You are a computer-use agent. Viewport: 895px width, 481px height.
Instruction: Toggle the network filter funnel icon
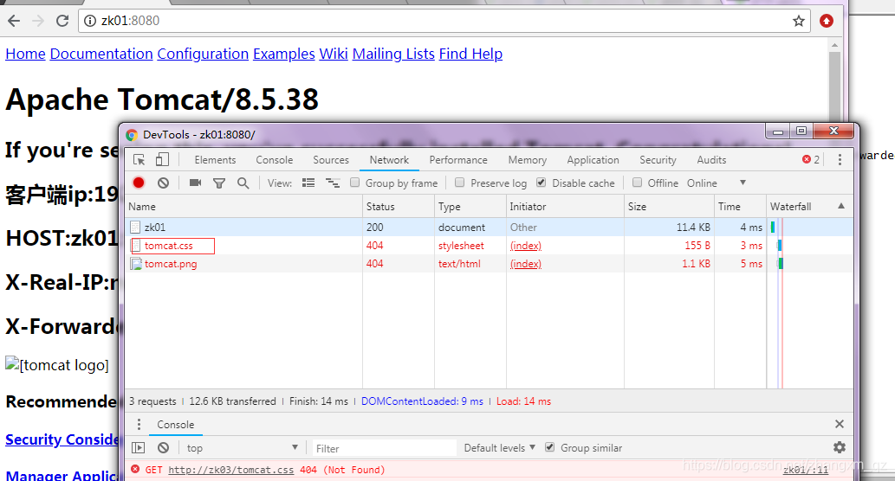[x=219, y=183]
